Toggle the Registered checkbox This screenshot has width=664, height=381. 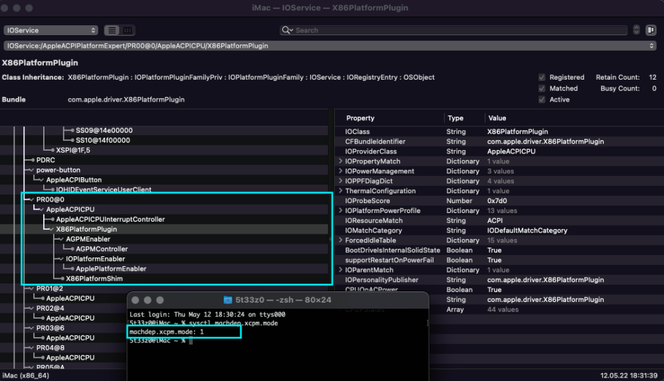[x=542, y=77]
